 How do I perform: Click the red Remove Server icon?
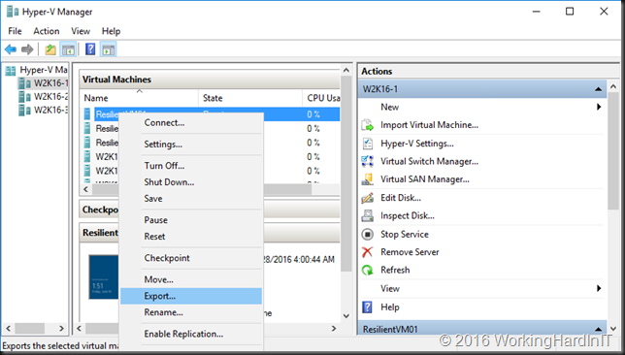367,252
